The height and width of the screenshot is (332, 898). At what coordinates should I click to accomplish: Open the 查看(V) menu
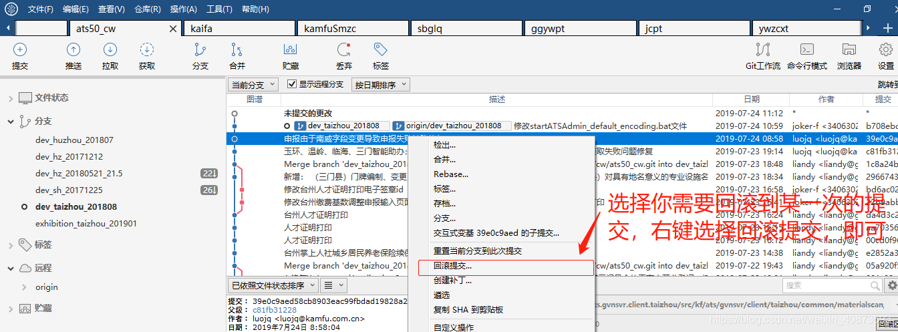click(x=111, y=9)
